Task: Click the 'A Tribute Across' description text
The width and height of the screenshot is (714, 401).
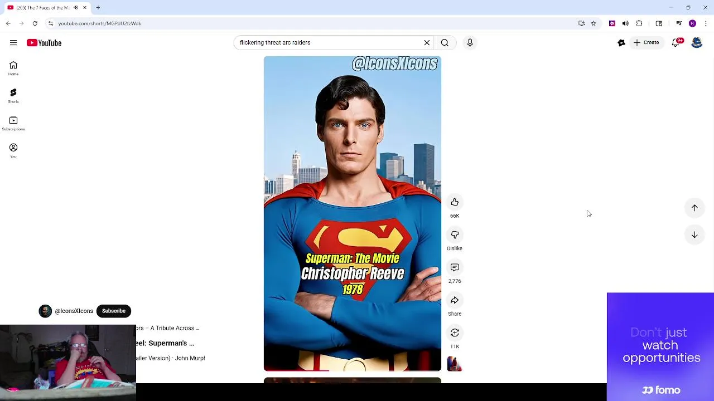Action: (167, 328)
